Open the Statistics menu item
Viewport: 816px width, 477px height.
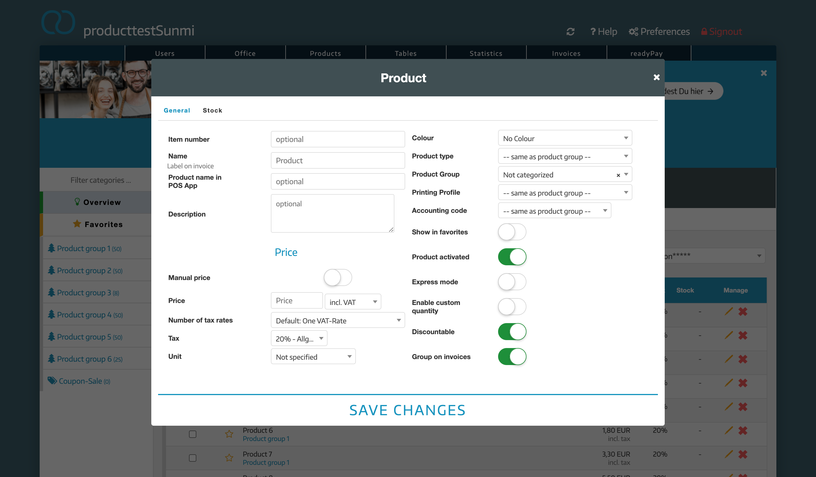point(486,54)
